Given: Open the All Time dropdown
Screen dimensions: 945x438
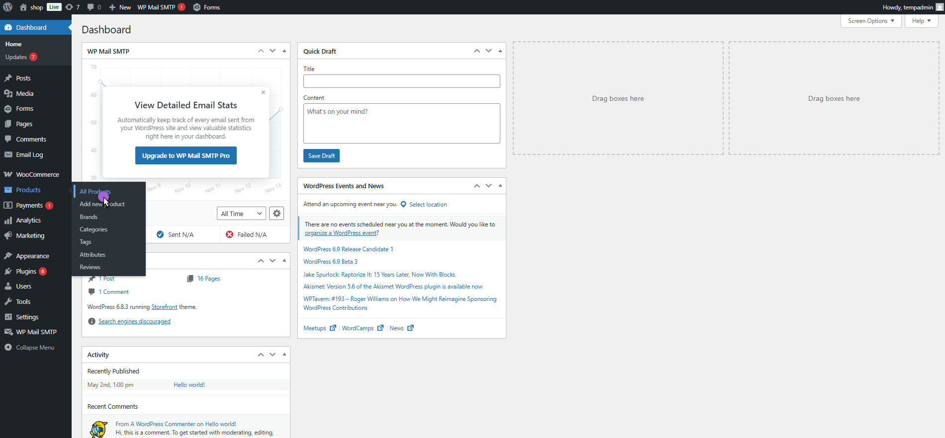Looking at the screenshot, I should (x=241, y=214).
